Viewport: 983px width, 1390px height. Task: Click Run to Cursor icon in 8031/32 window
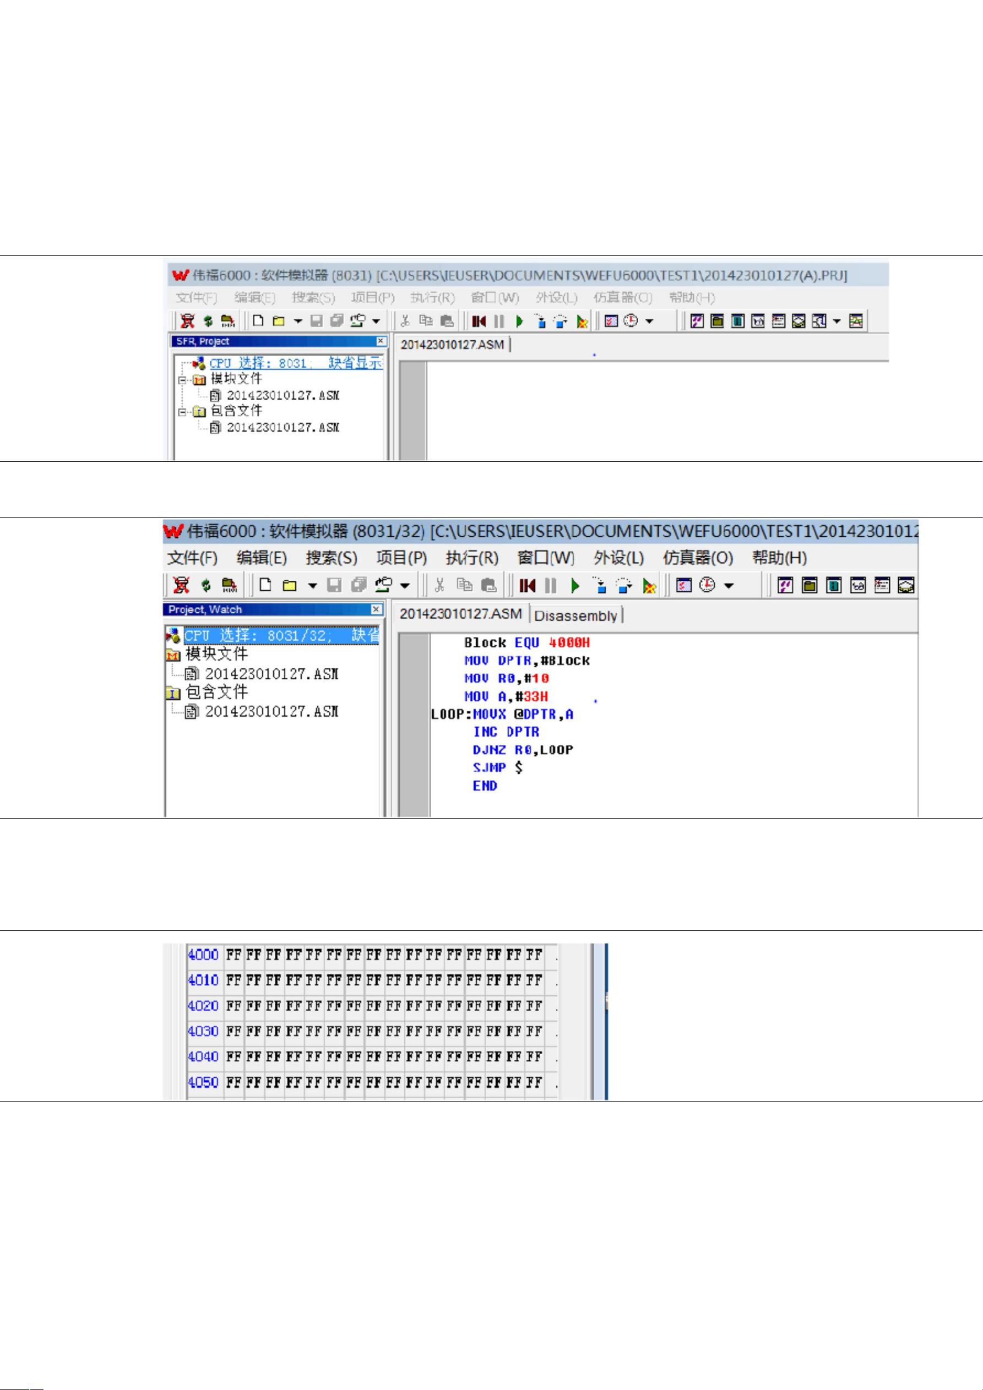pyautogui.click(x=649, y=585)
